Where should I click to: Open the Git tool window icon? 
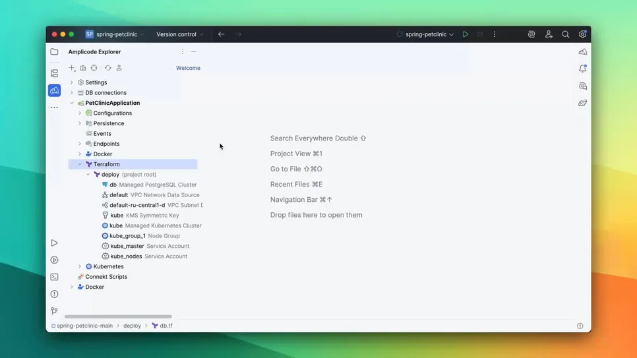(x=54, y=311)
